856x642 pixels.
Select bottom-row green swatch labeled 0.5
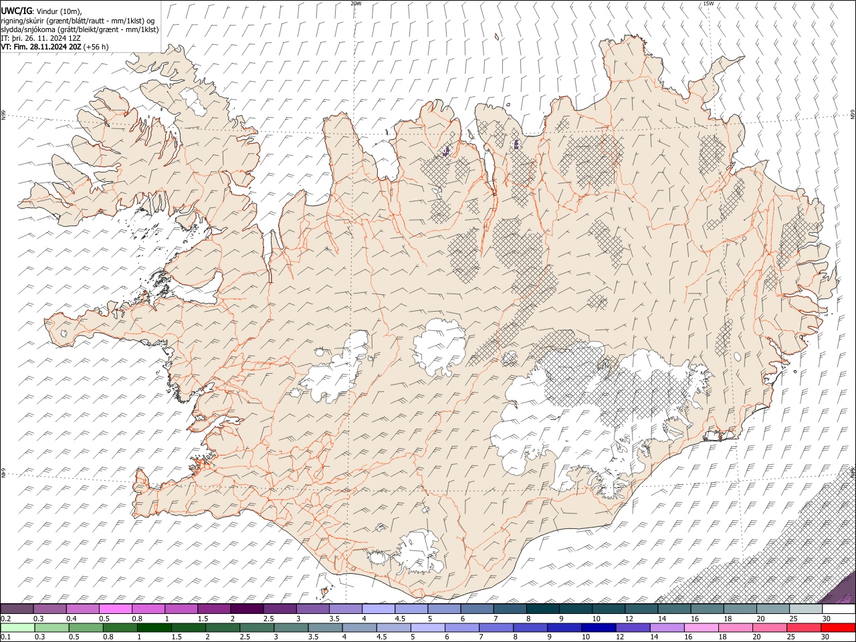(86, 627)
